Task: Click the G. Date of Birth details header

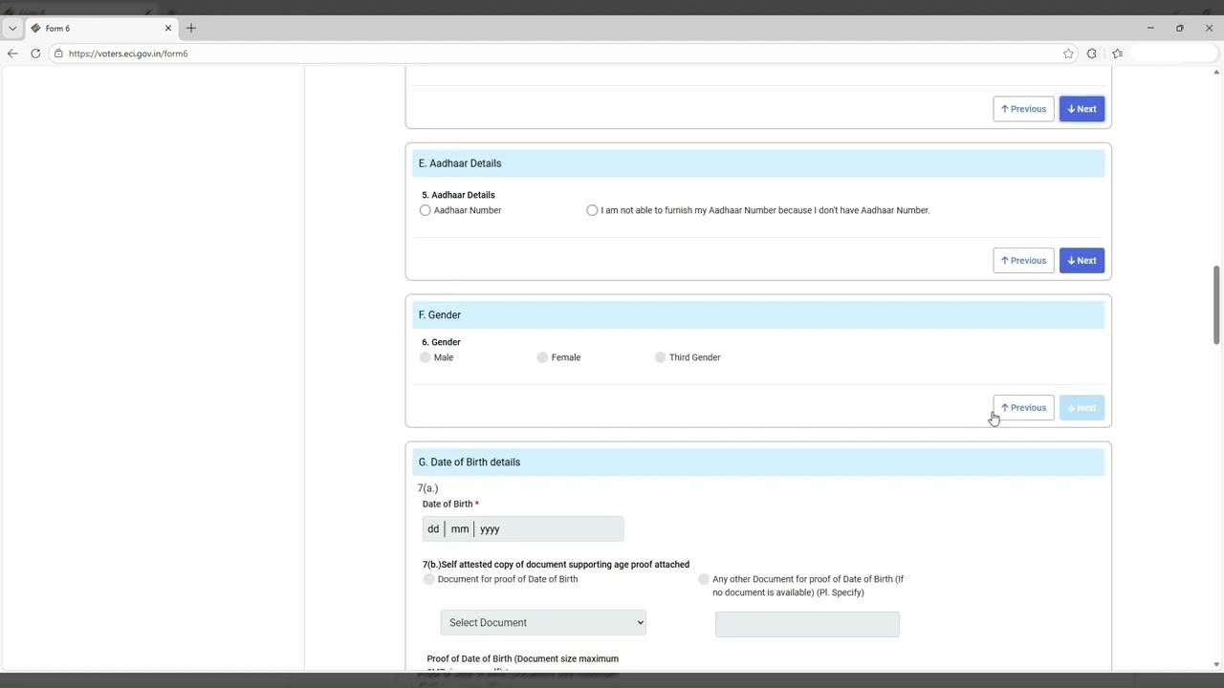Action: click(x=758, y=462)
